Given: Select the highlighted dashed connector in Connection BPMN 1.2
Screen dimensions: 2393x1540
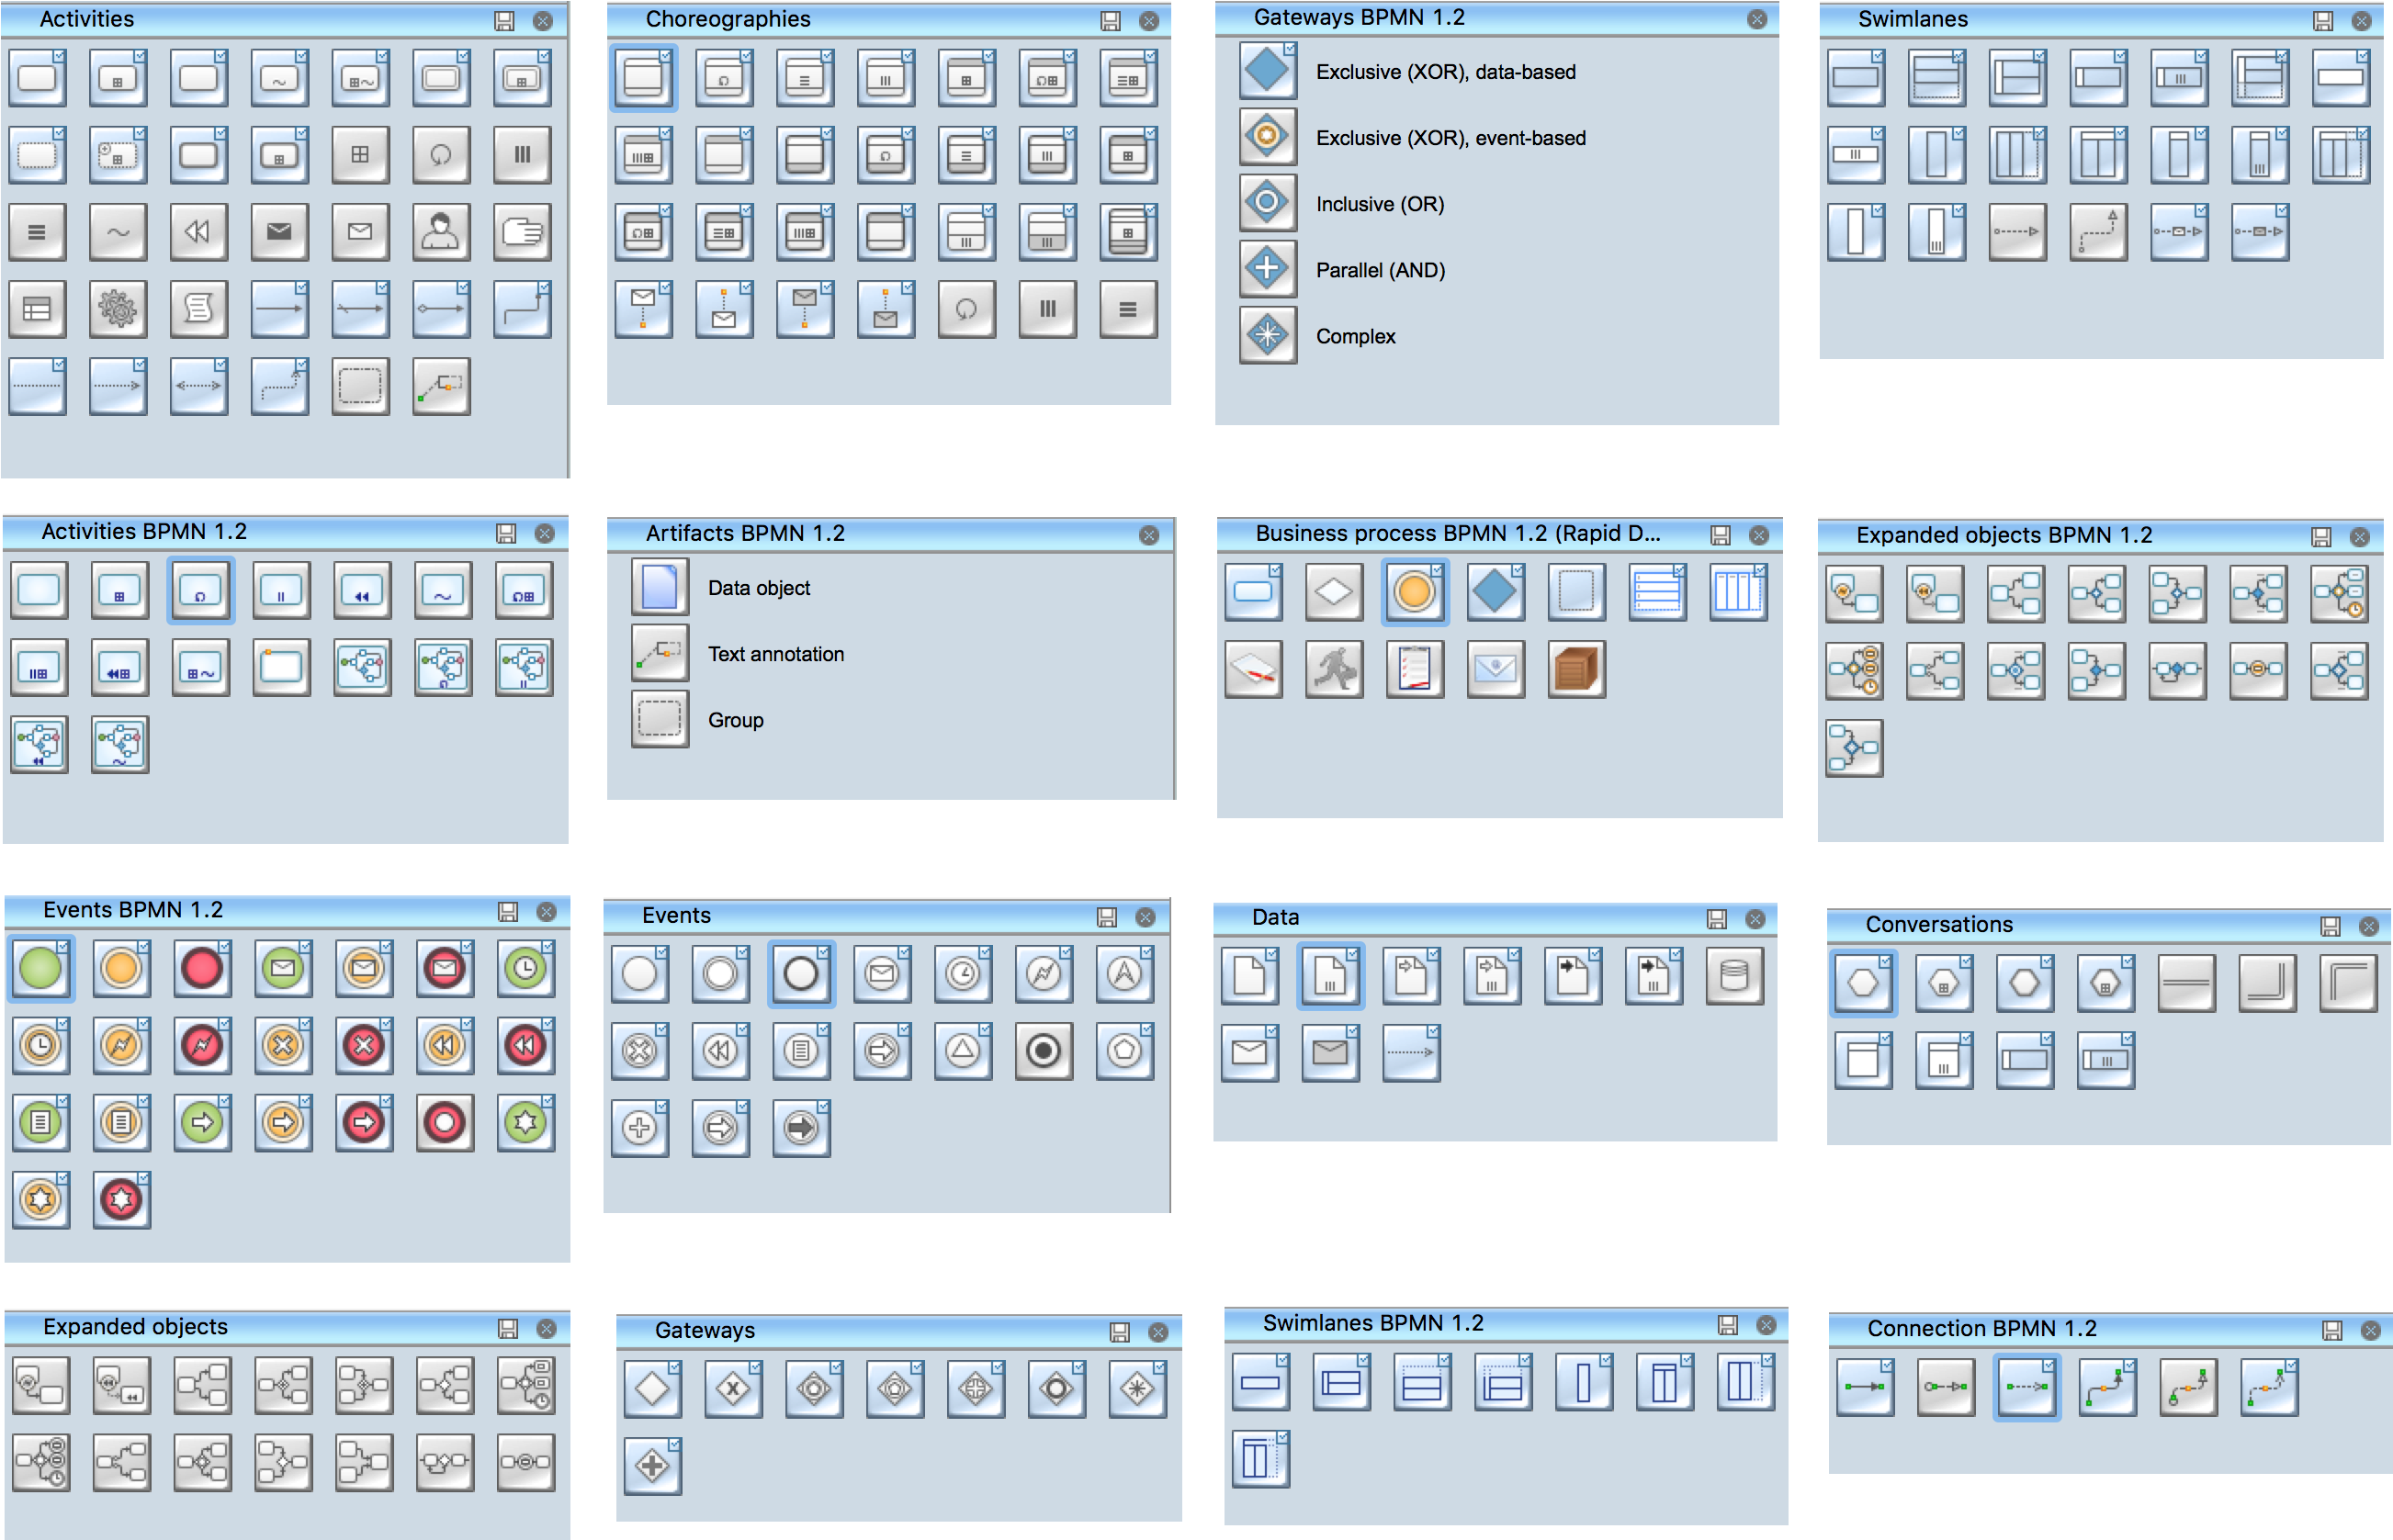Looking at the screenshot, I should point(2026,1387).
